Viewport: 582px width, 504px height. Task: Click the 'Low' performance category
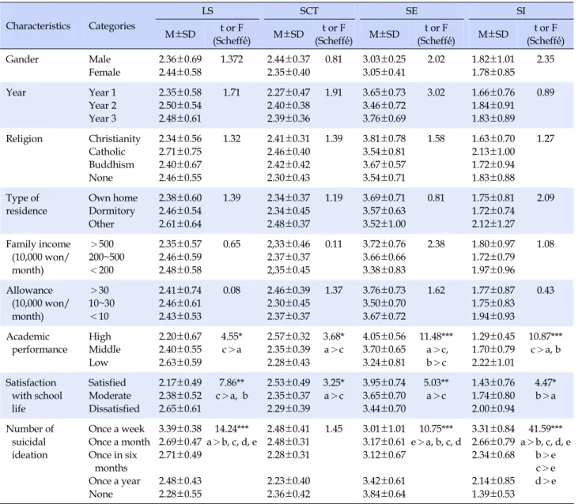click(x=98, y=363)
